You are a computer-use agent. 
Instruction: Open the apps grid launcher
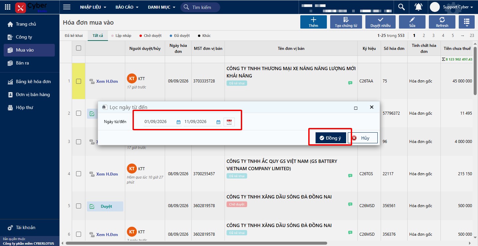pos(8,7)
